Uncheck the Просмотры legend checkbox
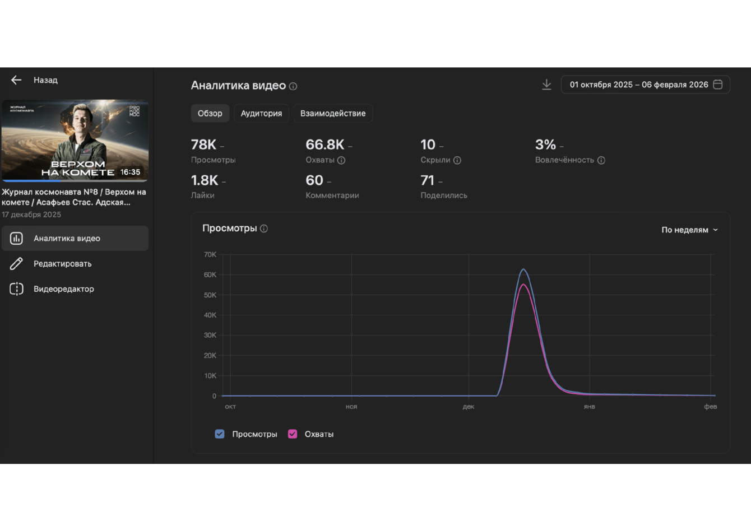This screenshot has width=751, height=531. pyautogui.click(x=220, y=434)
